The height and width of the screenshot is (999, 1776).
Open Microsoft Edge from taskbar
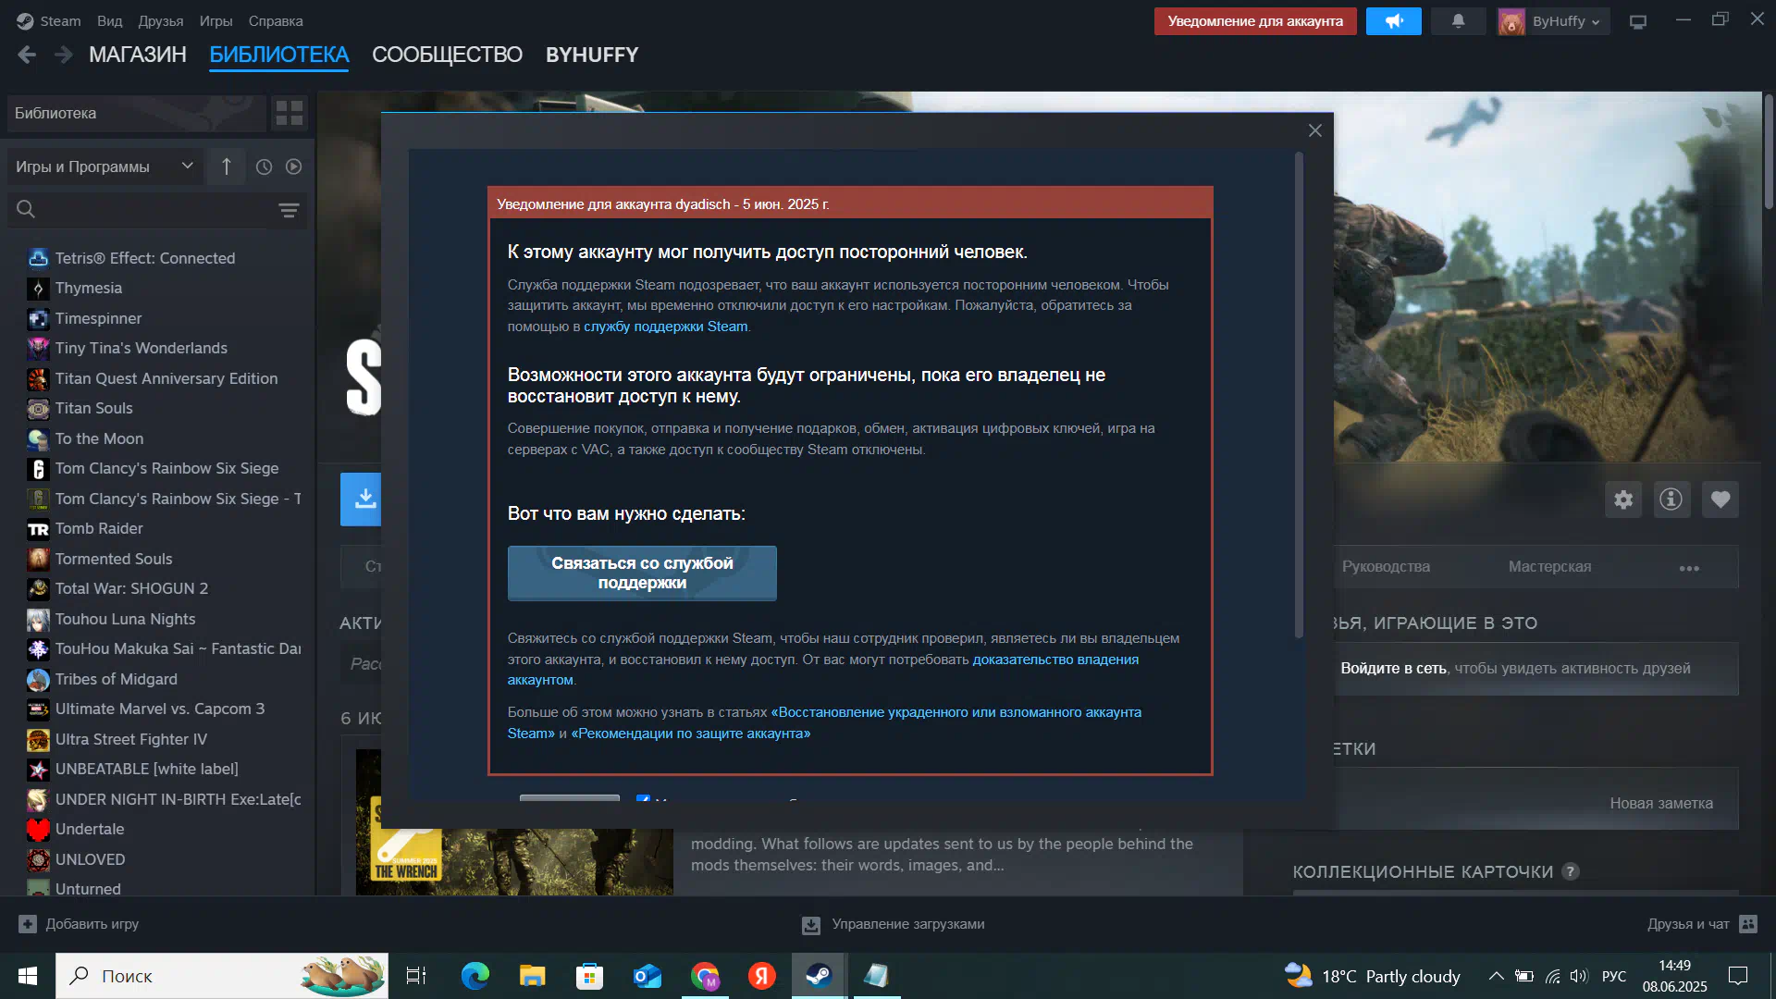click(475, 976)
